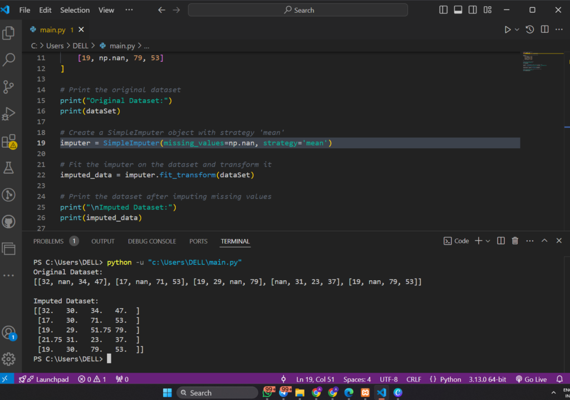Click the editor minimap overview
This screenshot has width=570, height=400.
click(542, 62)
